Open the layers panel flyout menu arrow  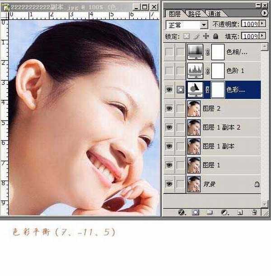coord(264,13)
